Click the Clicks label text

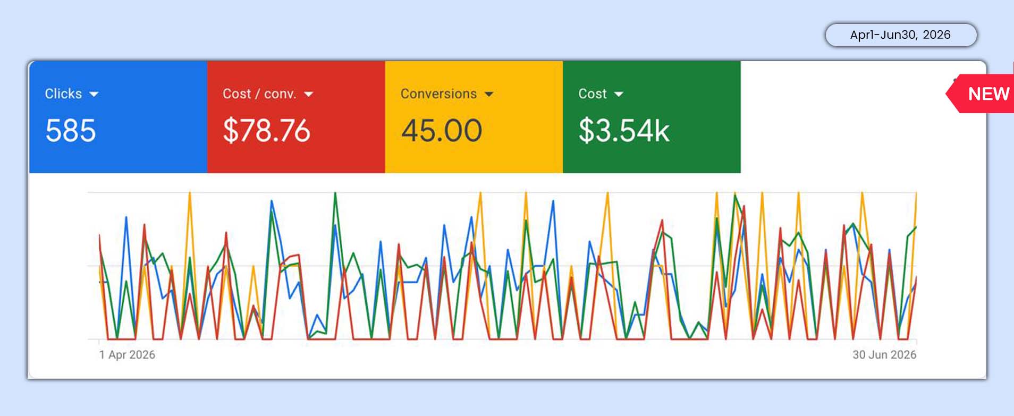63,94
